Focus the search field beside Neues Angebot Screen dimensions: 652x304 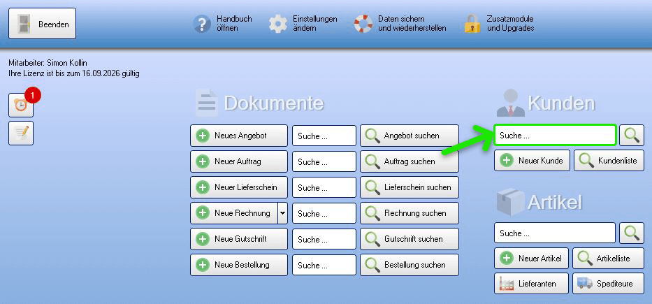coord(324,136)
